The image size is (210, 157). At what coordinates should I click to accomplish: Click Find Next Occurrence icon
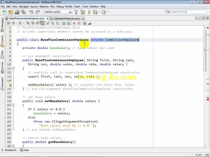pyautogui.click(x=37, y=23)
